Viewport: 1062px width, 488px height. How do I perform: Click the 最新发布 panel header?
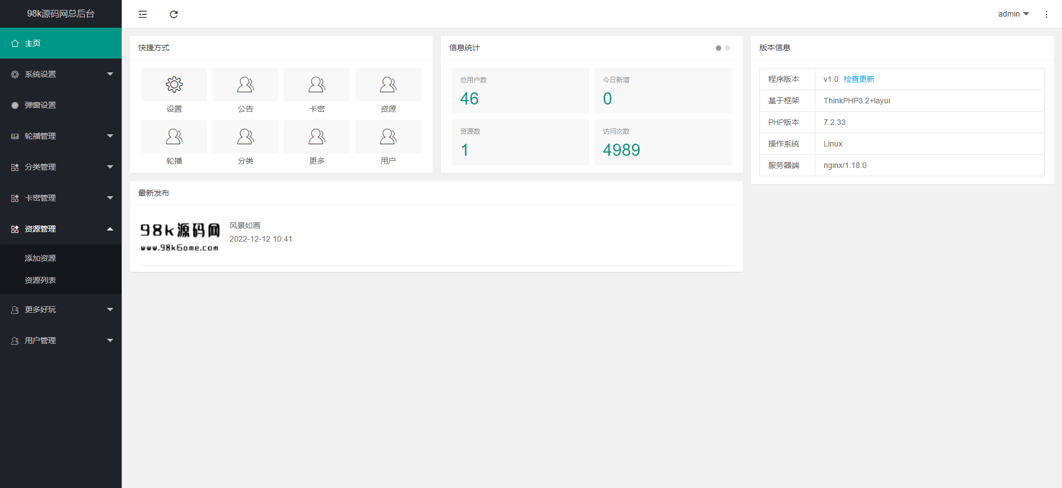point(436,193)
